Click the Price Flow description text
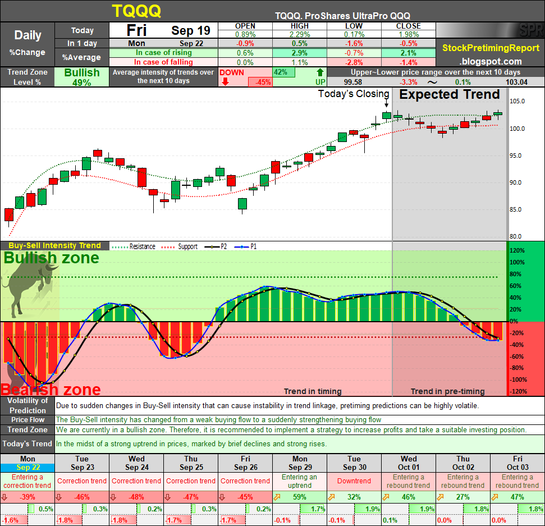Screen dimensions: 545x526 (219, 419)
